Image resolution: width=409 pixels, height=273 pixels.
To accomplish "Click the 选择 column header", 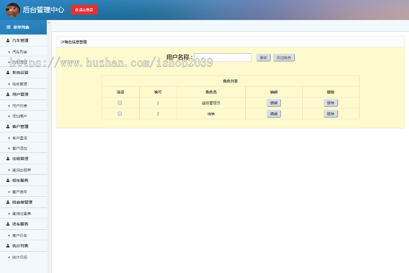I will (120, 92).
